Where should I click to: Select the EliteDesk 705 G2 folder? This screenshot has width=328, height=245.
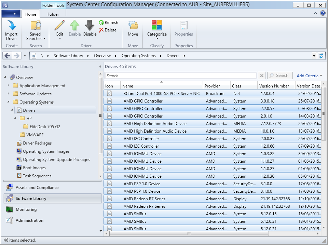coord(42,126)
